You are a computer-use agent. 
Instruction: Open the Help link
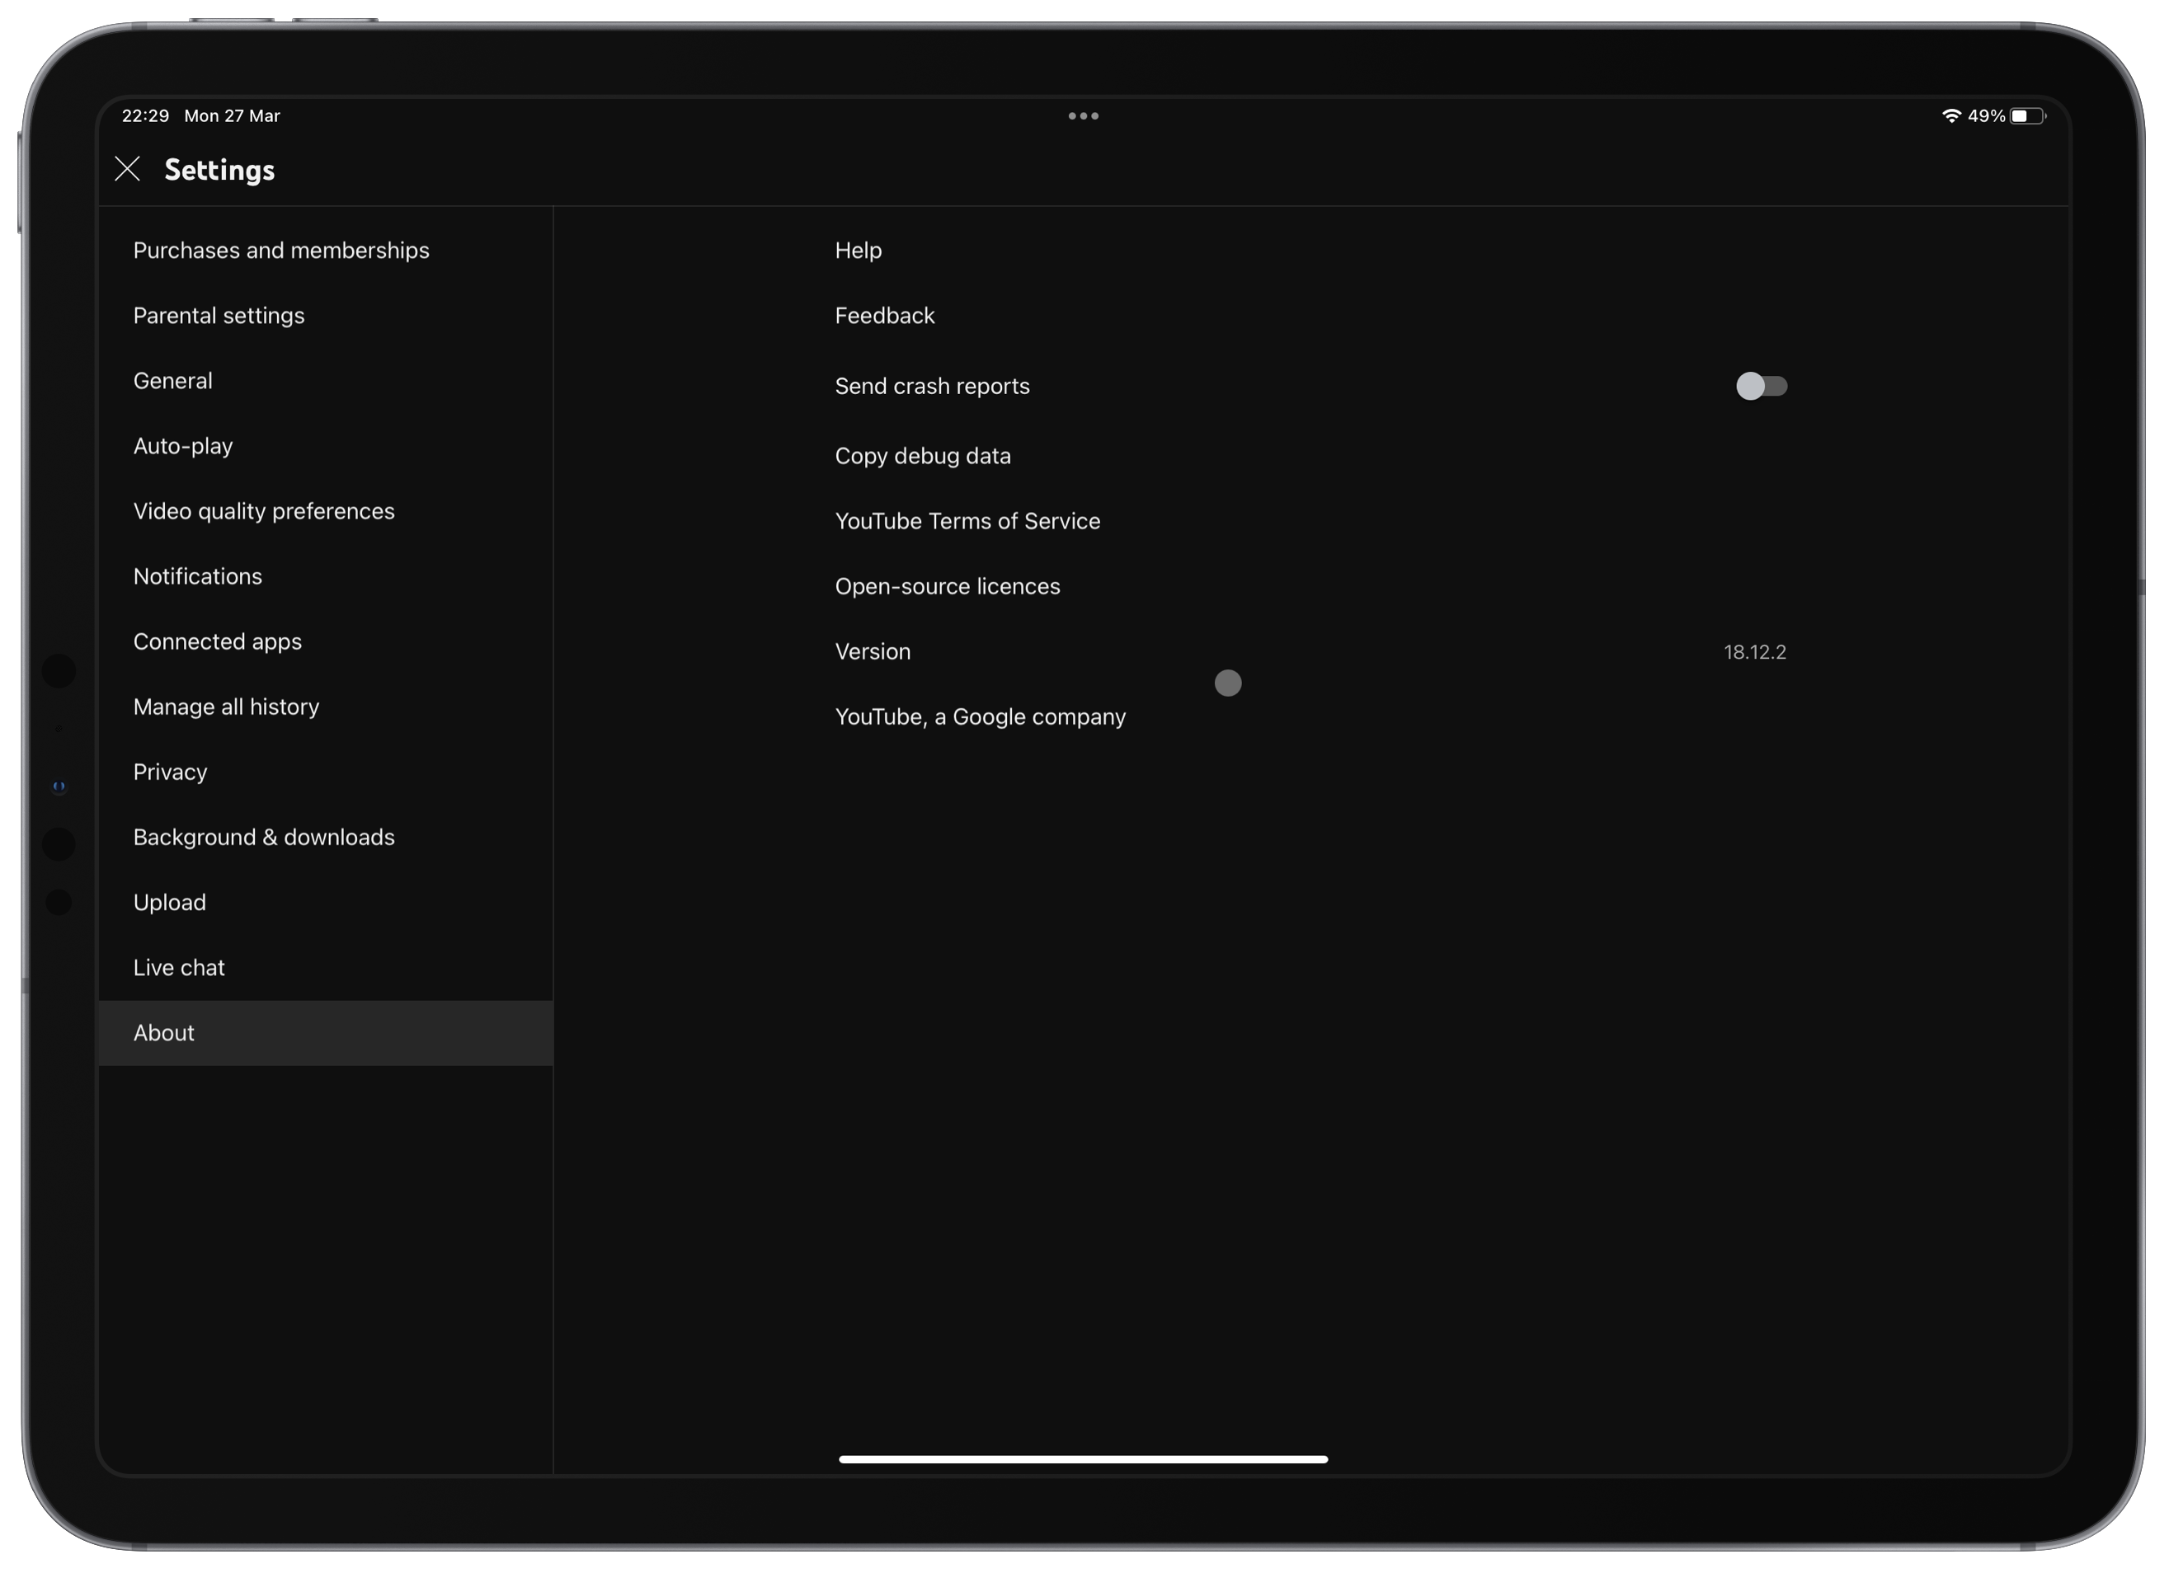pyautogui.click(x=858, y=251)
